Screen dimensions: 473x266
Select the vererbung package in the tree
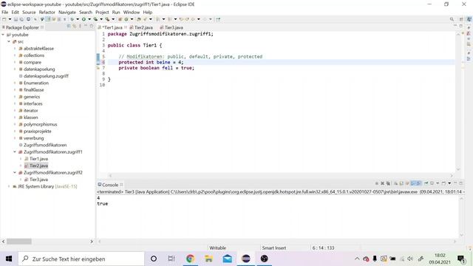(x=33, y=138)
